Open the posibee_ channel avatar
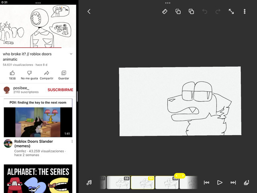The image size is (257, 193). click(7, 90)
